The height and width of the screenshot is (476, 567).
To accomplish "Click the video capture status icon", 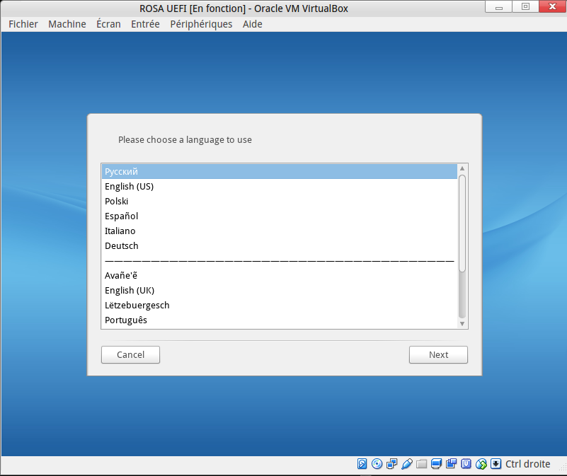I will click(x=451, y=464).
